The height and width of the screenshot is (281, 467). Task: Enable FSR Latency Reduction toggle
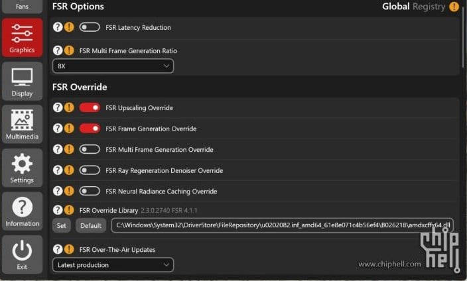click(x=90, y=27)
